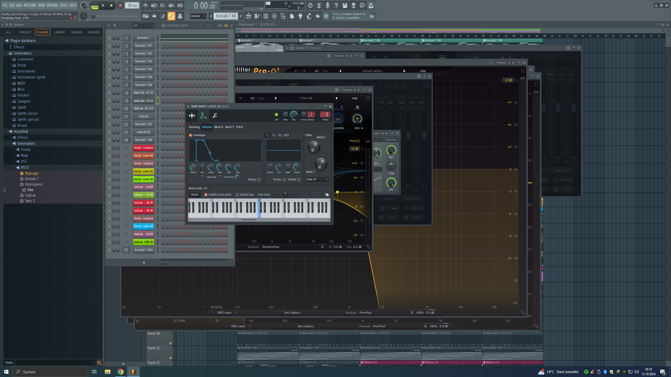The height and width of the screenshot is (377, 671).
Task: Switch to the Pitch envelope tab
Action: tap(240, 127)
